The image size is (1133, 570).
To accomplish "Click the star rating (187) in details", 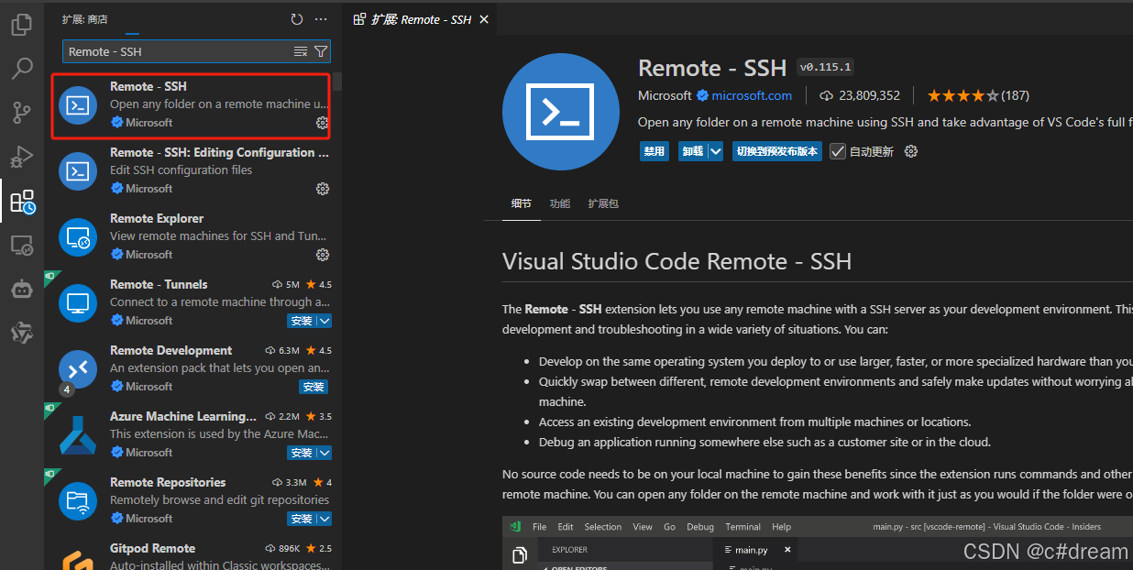I will coord(978,95).
